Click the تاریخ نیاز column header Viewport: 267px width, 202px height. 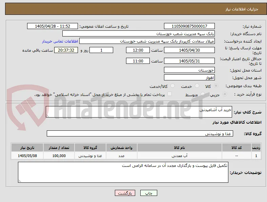(x=27, y=148)
